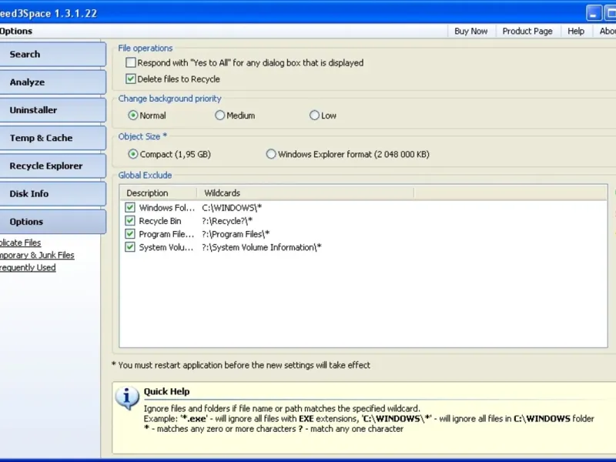This screenshot has width=616, height=462.
Task: Select Medium background priority
Action: pos(219,115)
